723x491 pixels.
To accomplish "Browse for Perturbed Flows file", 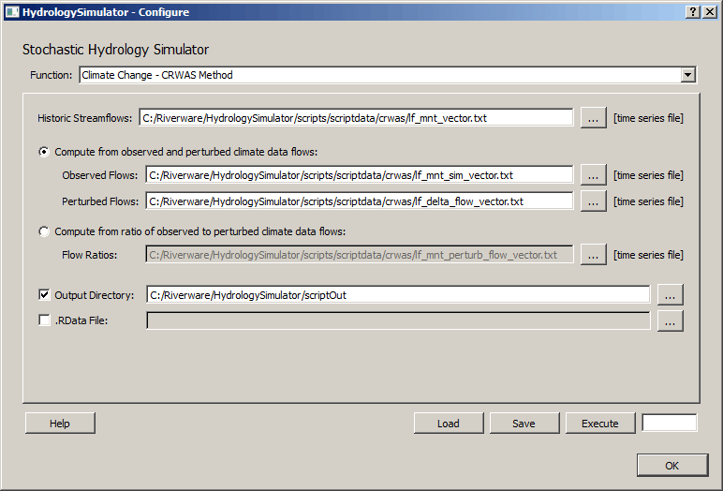I will tap(594, 201).
